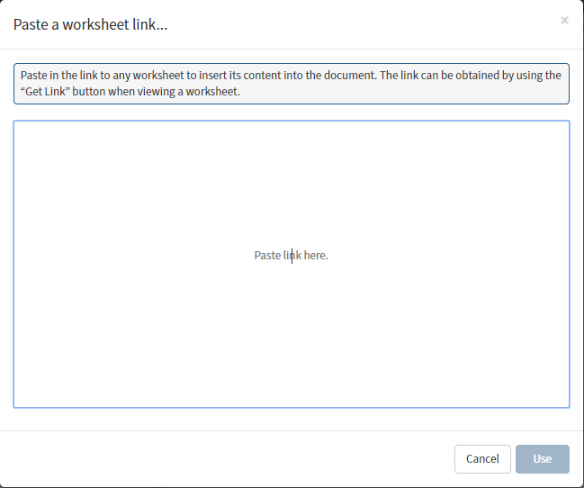Viewport: 584px width, 488px height.
Task: Exit the dialog using the top-right X
Action: click(x=564, y=21)
